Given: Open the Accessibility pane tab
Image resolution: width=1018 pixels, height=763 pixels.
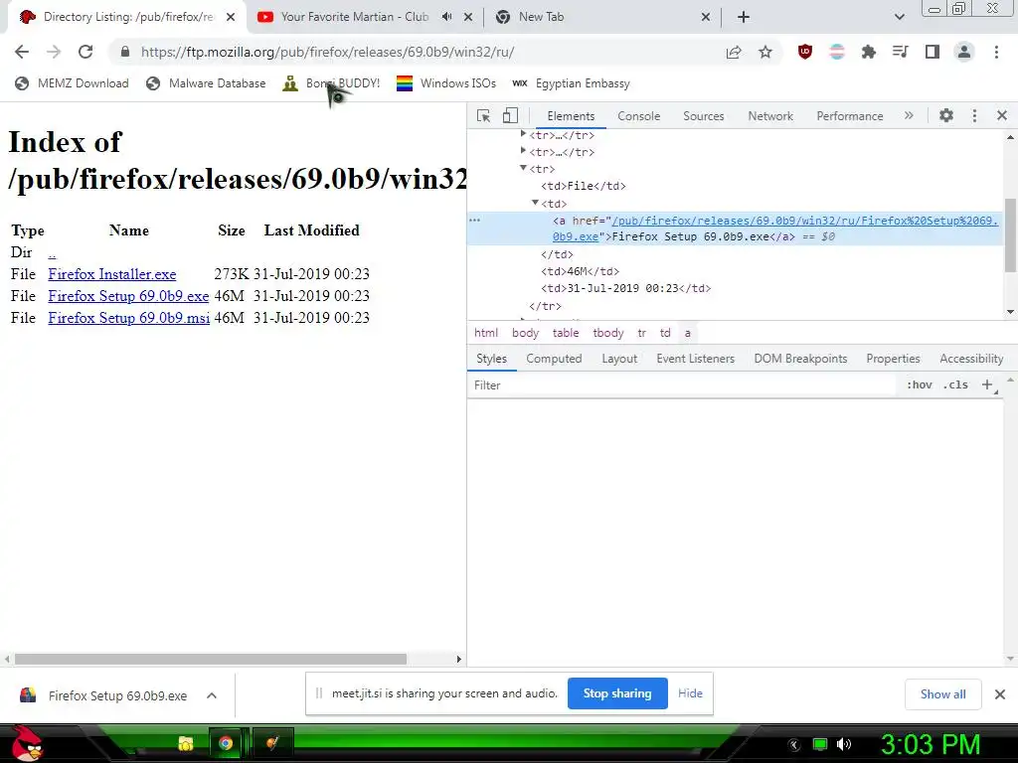Looking at the screenshot, I should click(x=971, y=359).
